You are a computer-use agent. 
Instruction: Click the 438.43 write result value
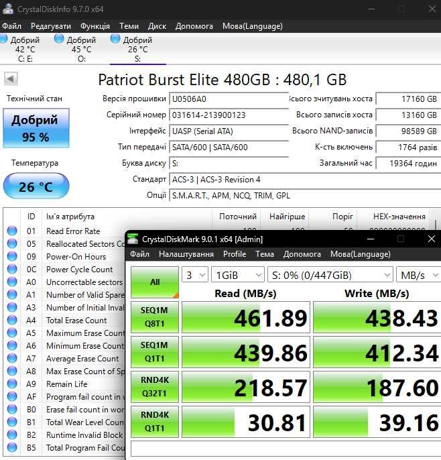coord(377,317)
